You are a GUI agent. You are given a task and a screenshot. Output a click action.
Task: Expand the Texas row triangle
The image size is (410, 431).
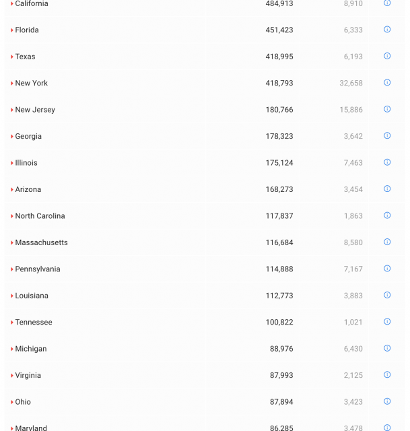12,57
